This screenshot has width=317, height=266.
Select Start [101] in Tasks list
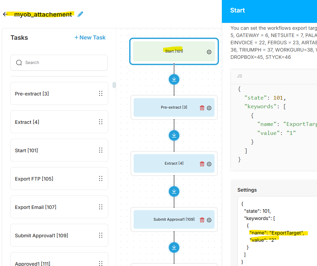(x=59, y=150)
